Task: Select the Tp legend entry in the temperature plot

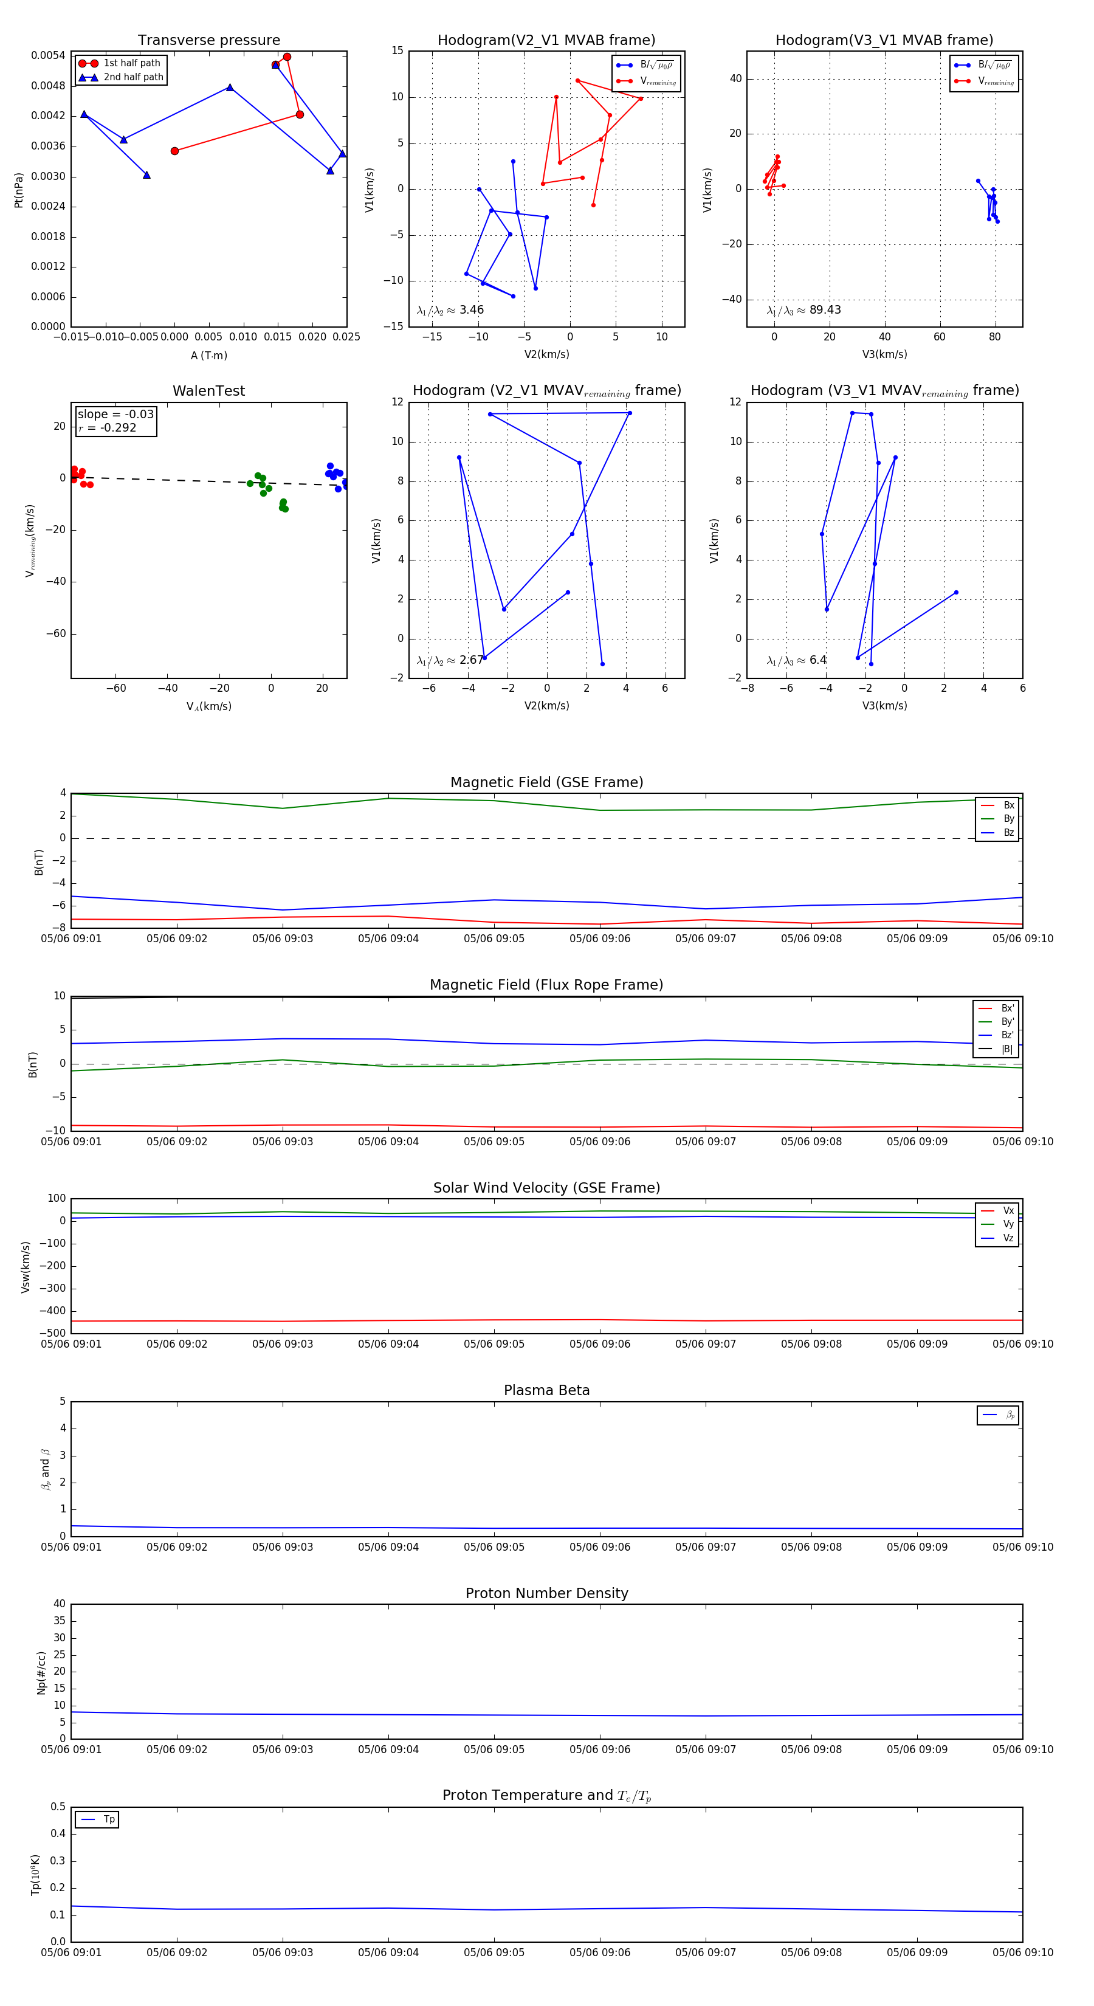Action: click(x=97, y=1819)
